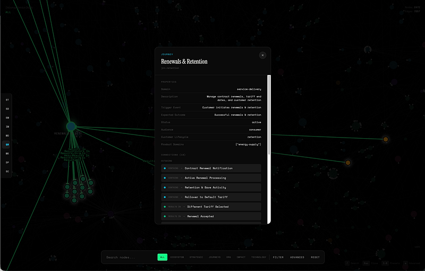The height and width of the screenshot is (271, 425).
Task: Choose the SC sidebar icon
Action: [x=7, y=172]
